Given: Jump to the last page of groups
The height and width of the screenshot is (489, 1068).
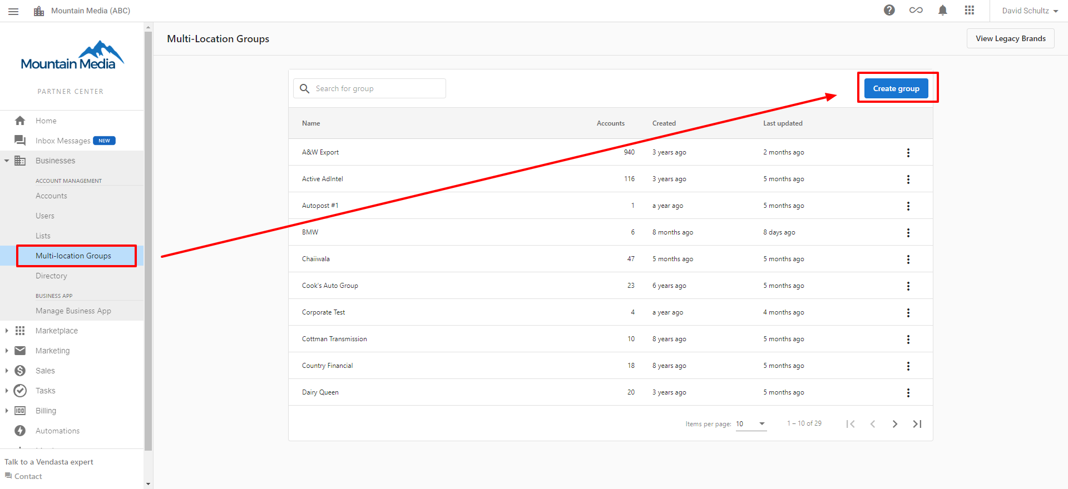Looking at the screenshot, I should (917, 424).
